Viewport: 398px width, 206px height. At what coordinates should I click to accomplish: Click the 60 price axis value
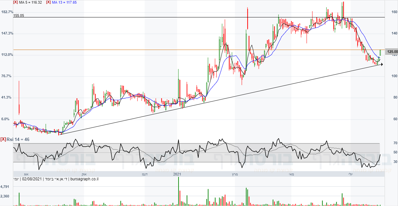pos(395,119)
